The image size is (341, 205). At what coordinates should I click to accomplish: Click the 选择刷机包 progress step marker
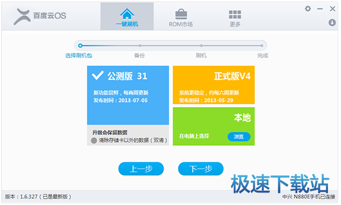tap(80, 46)
